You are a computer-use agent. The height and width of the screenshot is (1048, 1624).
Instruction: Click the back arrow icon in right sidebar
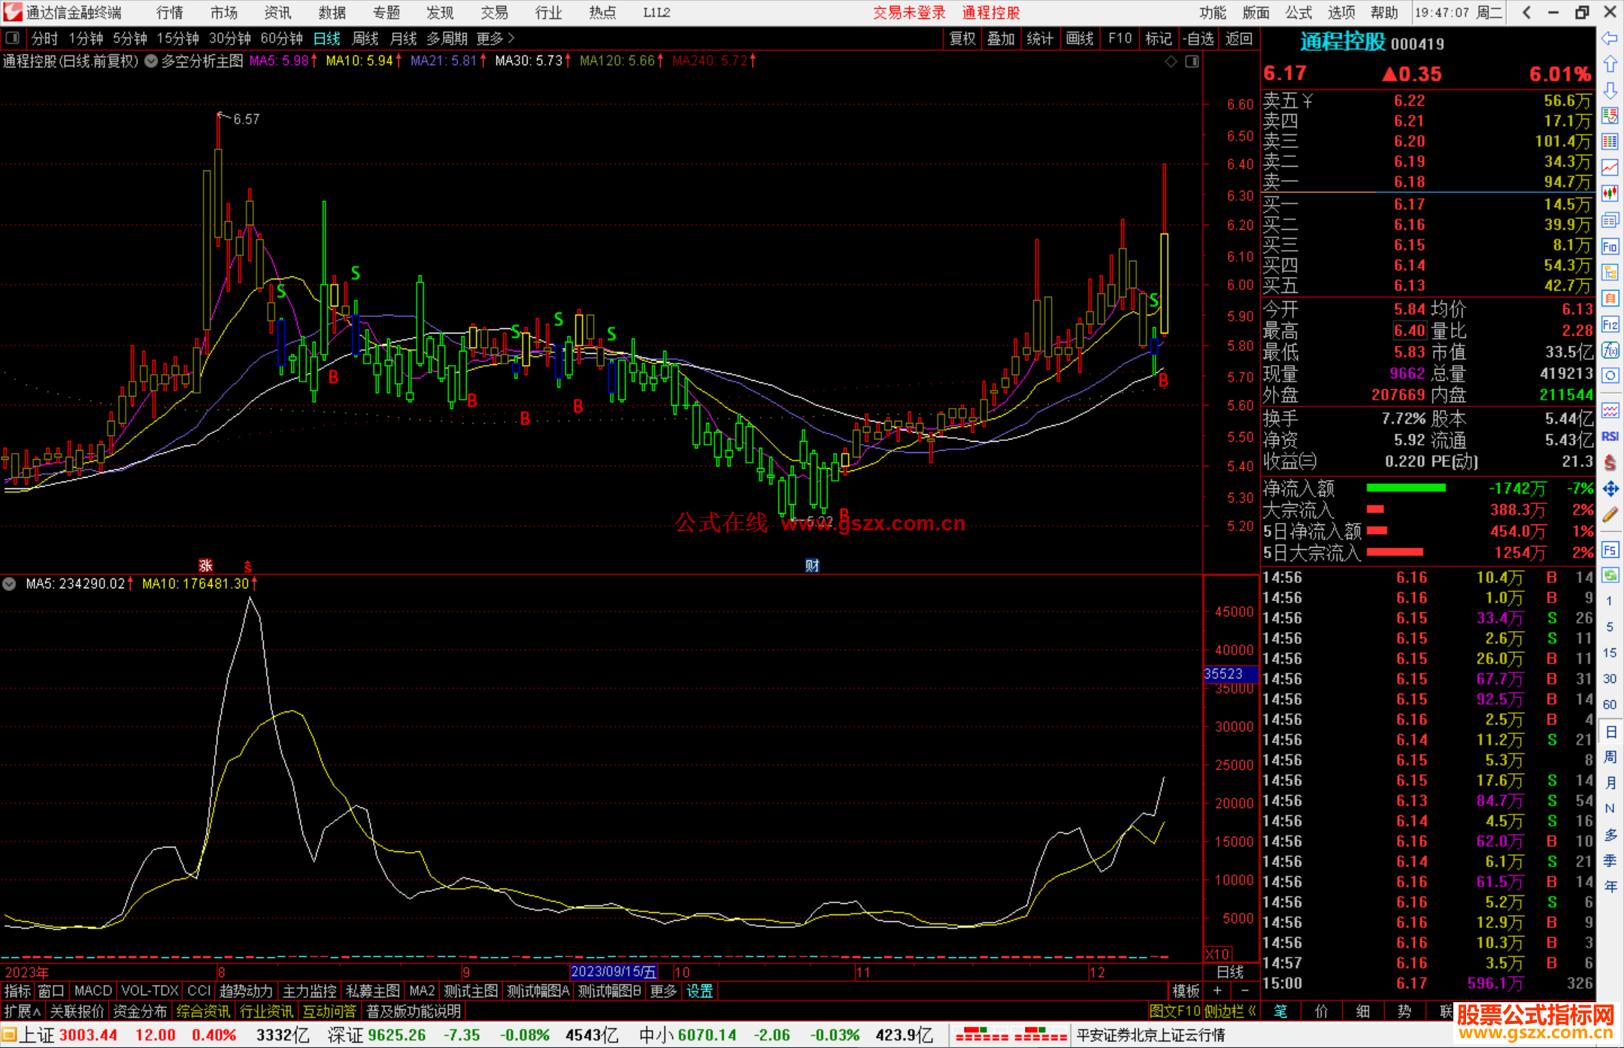[x=1610, y=38]
